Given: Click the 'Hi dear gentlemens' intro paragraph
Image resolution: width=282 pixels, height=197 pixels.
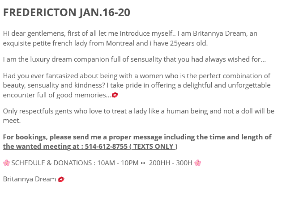Looking at the screenshot, I should [x=130, y=38].
